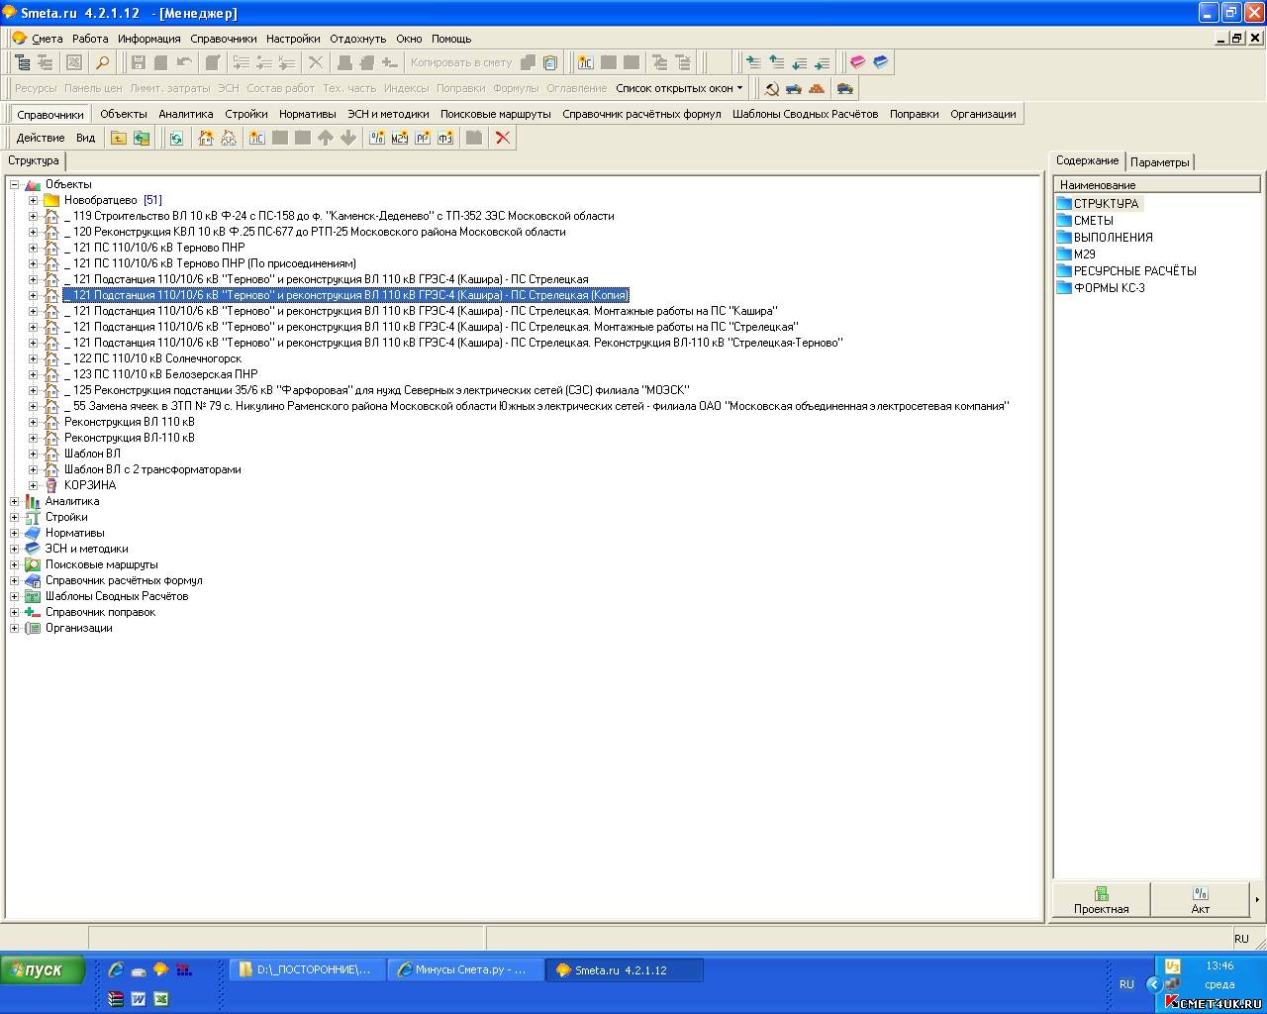Expand the Поисковые маршруты tree node
The width and height of the screenshot is (1267, 1014).
pyautogui.click(x=15, y=564)
